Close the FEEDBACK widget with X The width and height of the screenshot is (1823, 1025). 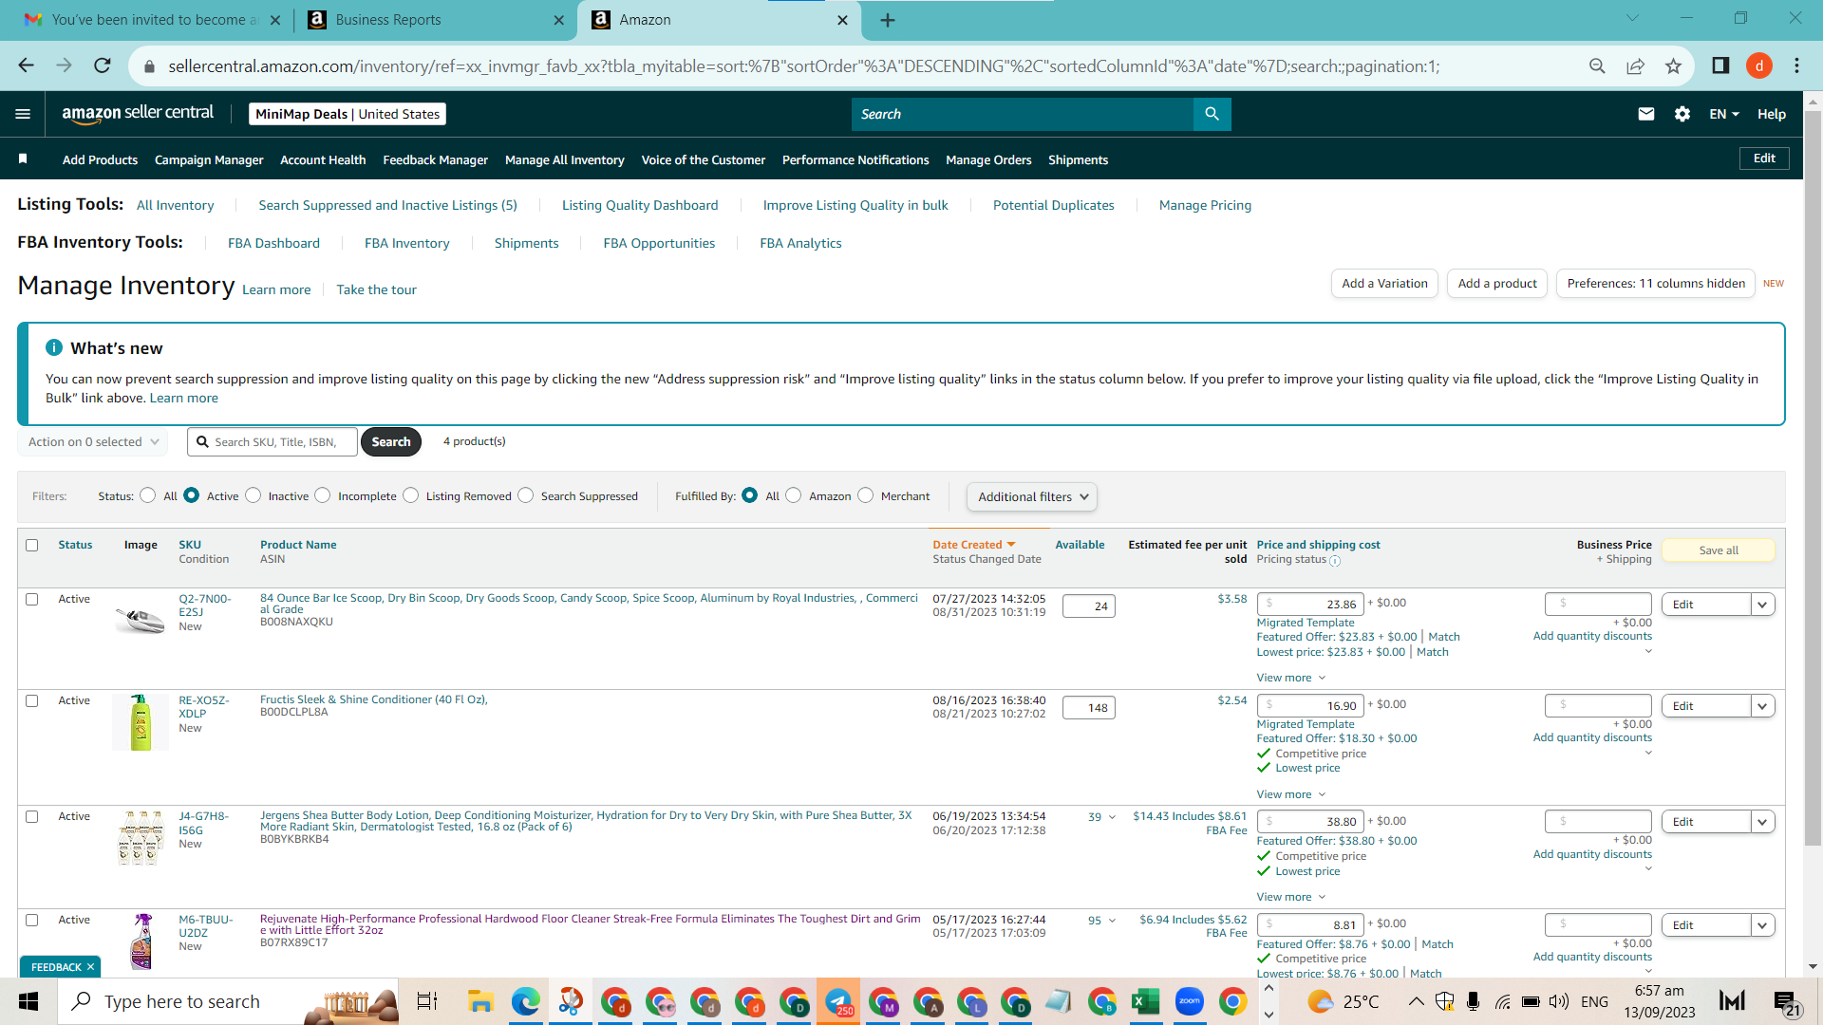90,967
